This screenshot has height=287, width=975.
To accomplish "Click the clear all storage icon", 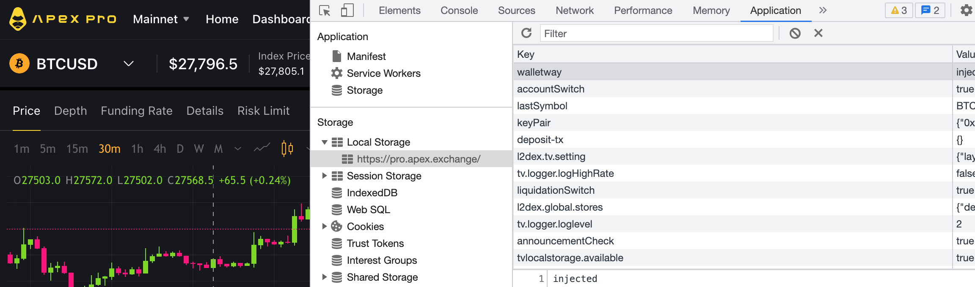I will [795, 33].
